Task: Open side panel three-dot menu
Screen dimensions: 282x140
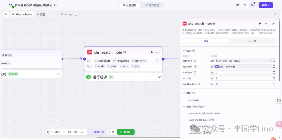Action: 267,23
